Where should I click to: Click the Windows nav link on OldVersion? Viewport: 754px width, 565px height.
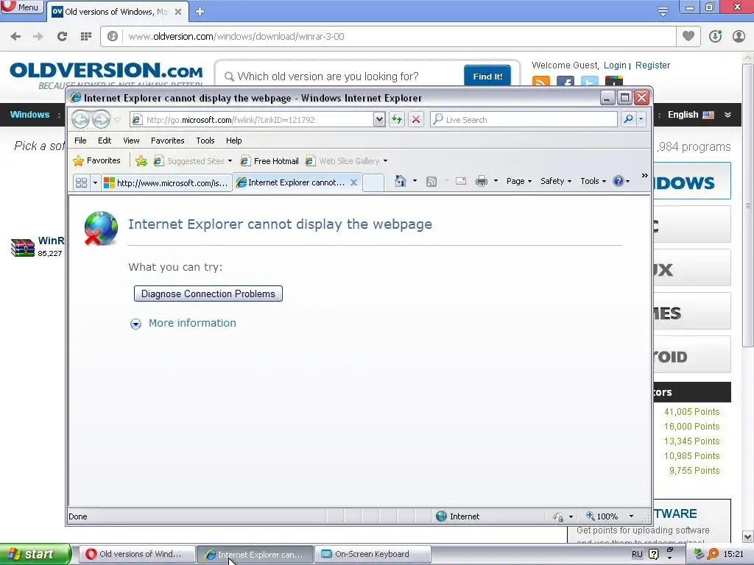click(29, 114)
